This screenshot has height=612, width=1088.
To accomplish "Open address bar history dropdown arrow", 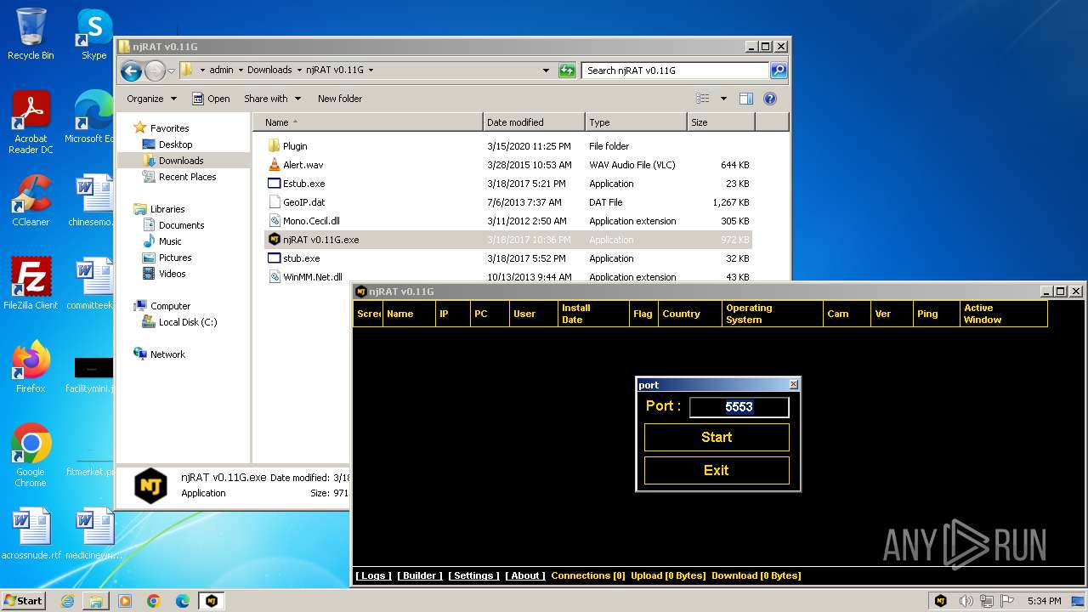I will click(546, 71).
